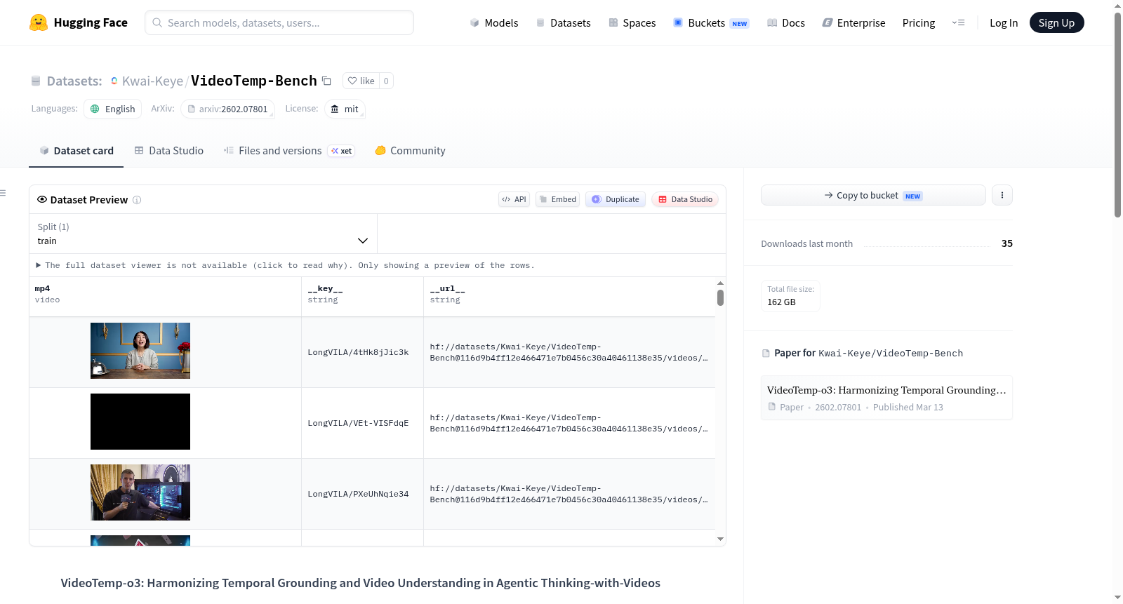Expand the extra navigation menu icon

[x=958, y=22]
